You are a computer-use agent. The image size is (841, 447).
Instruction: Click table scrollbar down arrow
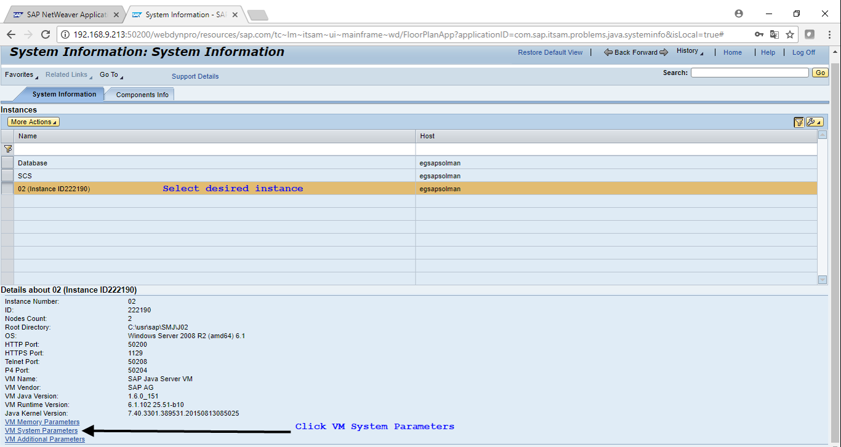tap(823, 279)
